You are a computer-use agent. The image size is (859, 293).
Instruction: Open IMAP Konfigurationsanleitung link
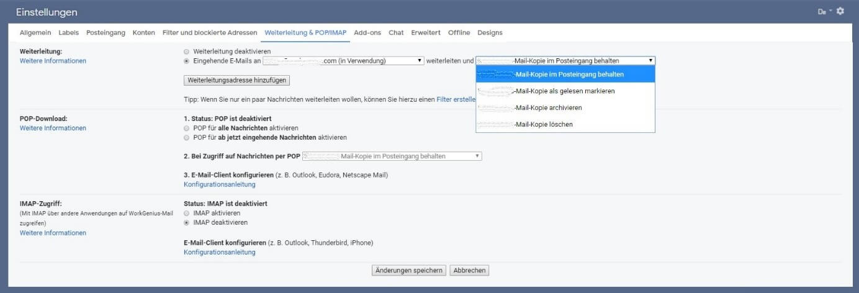[219, 252]
